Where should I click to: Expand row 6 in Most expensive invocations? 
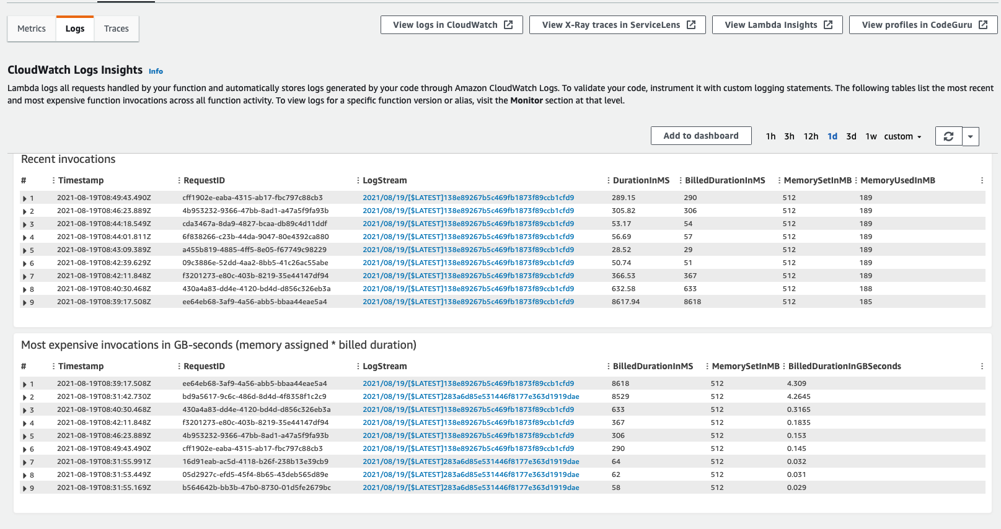25,449
